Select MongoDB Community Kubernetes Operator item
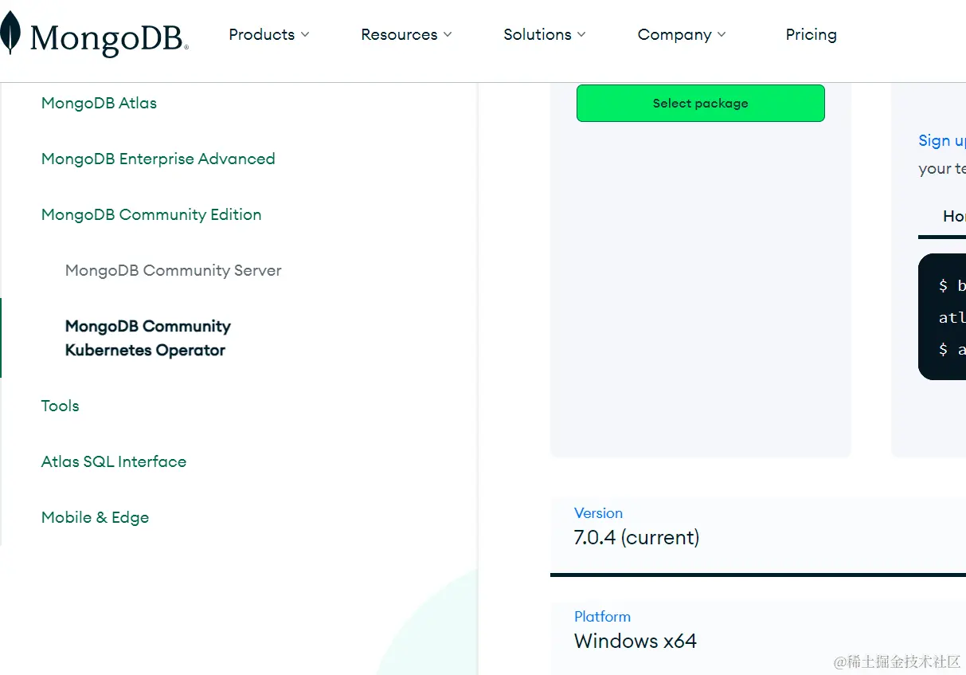This screenshot has height=675, width=966. point(147,338)
